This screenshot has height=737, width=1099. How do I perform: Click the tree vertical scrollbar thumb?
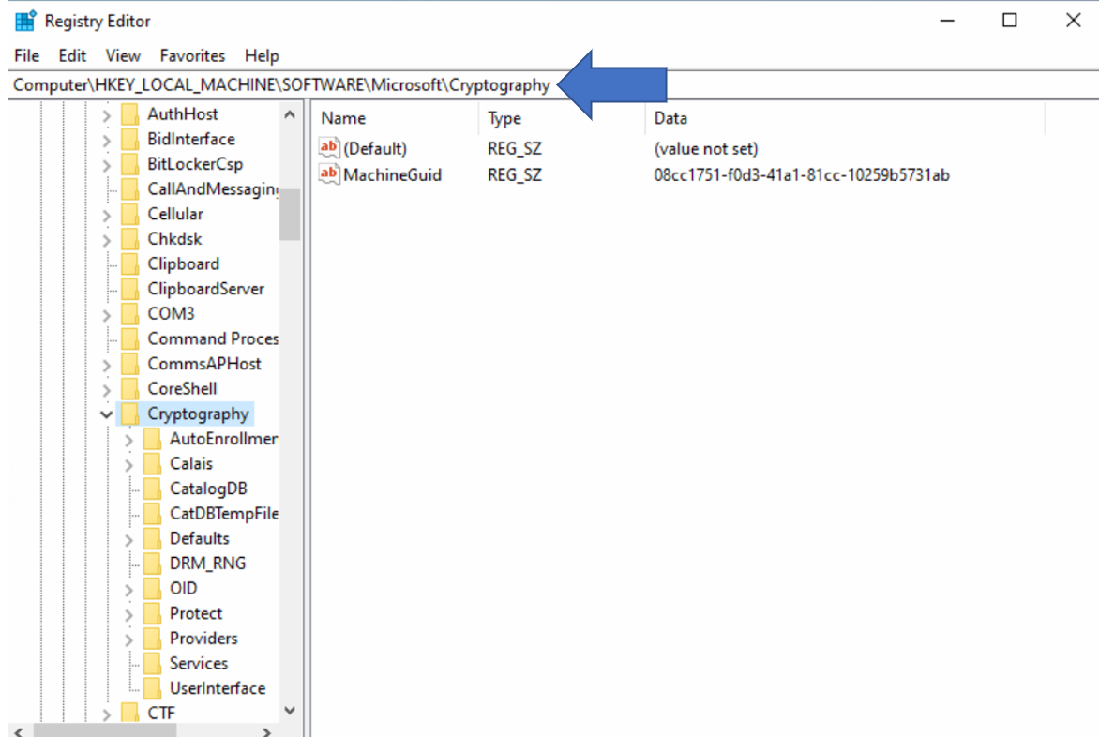pos(290,215)
